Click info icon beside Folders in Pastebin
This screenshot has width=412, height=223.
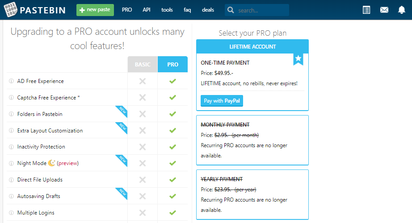(11, 114)
